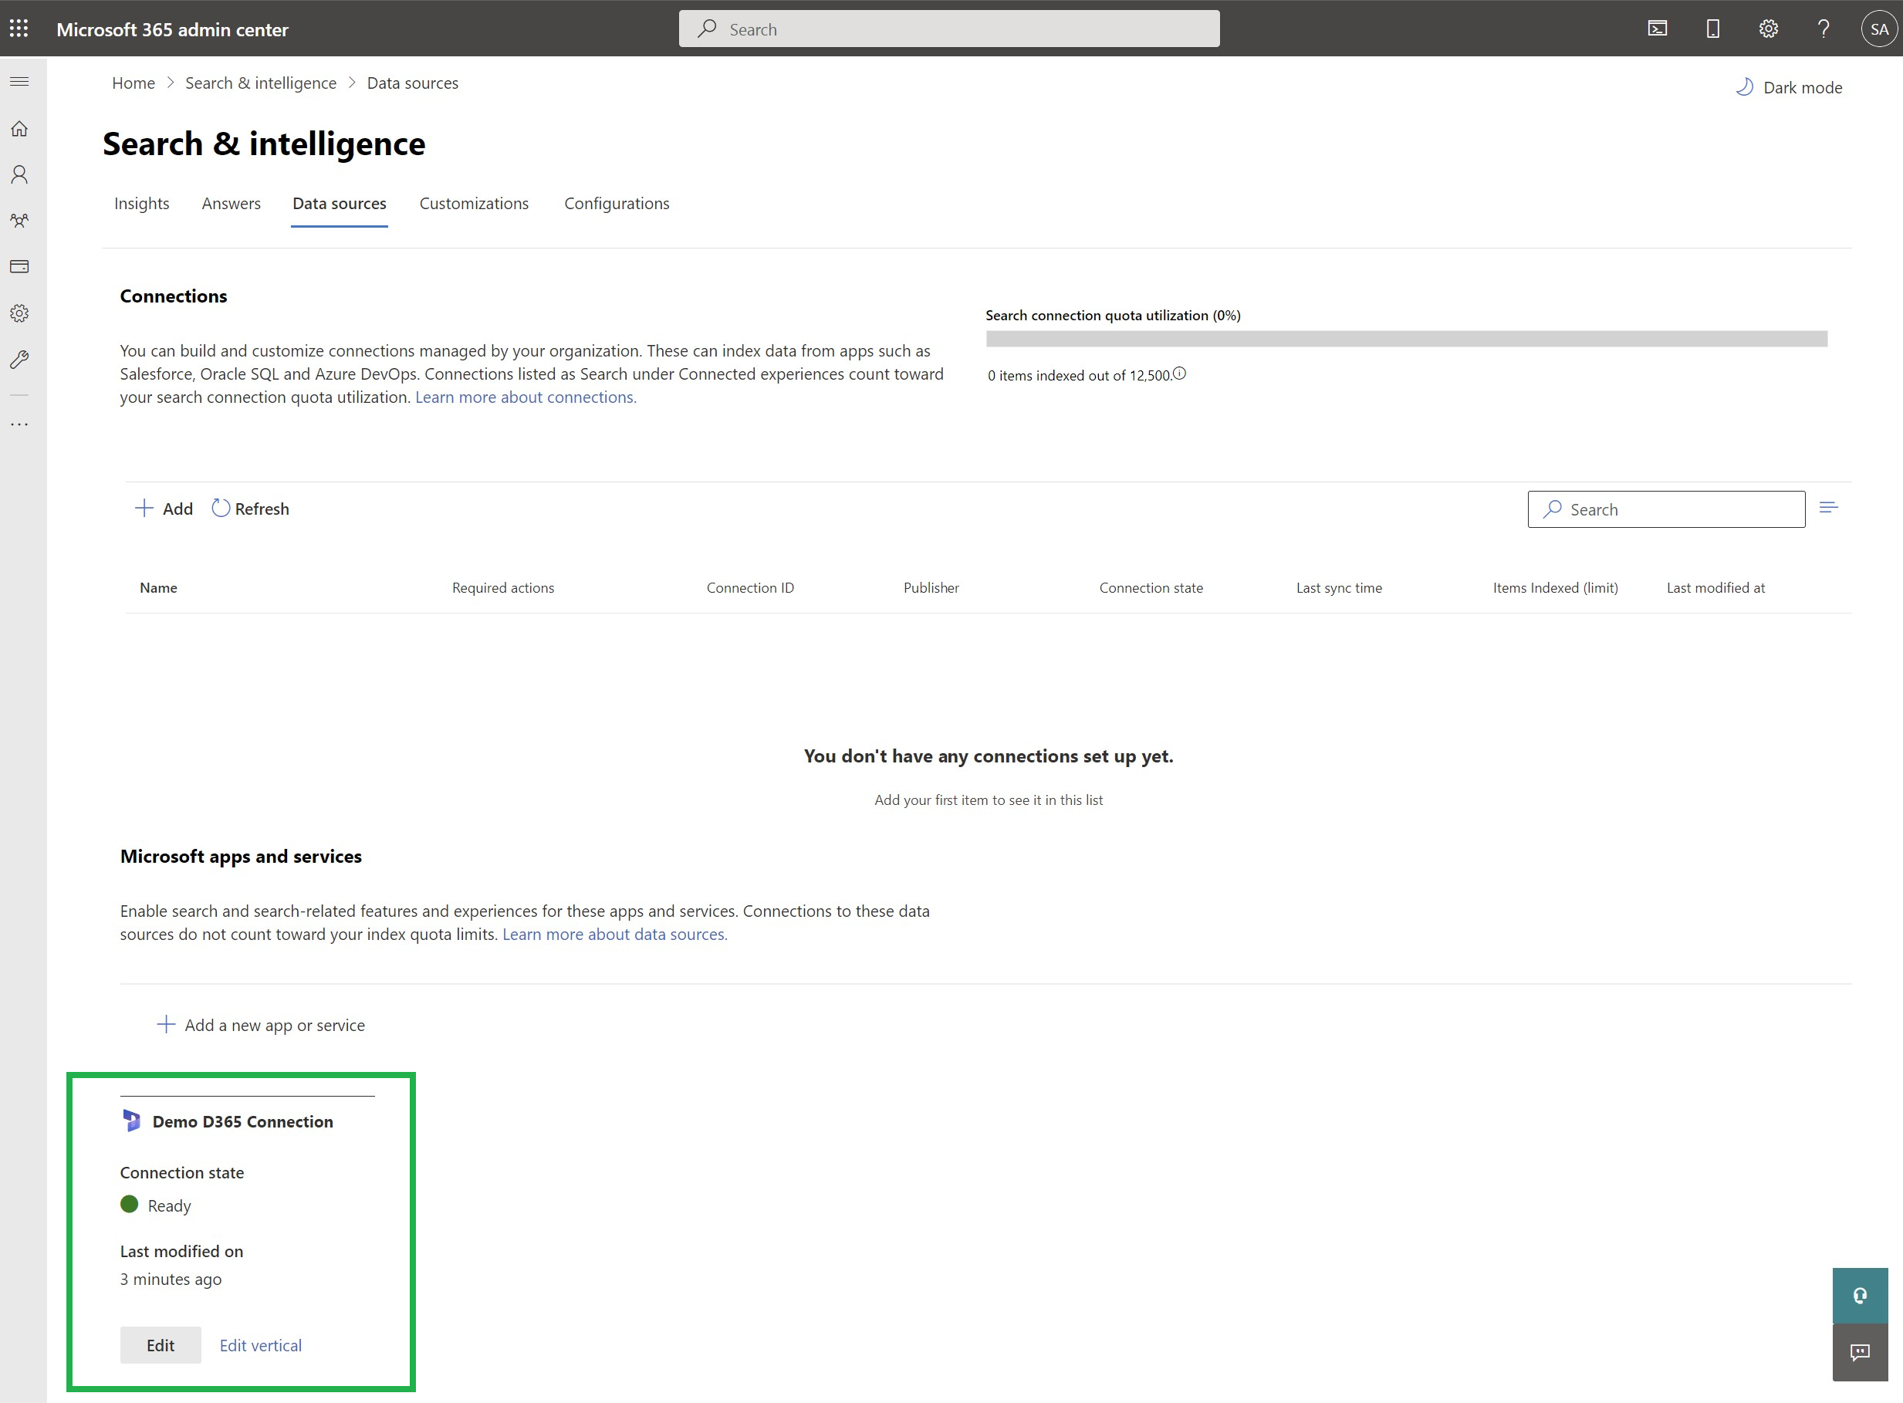Sort by Name column header
Screen dimensions: 1903x1403
[x=159, y=588]
